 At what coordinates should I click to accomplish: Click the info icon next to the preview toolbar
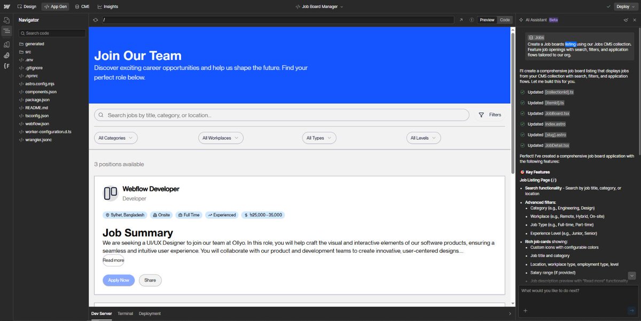point(471,19)
